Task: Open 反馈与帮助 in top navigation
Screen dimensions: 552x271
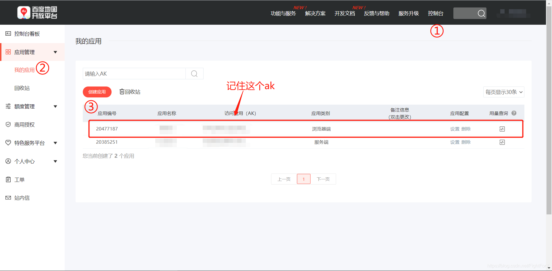Action: click(377, 14)
